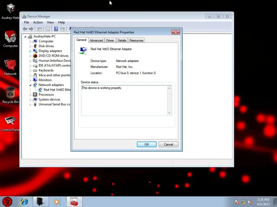The width and height of the screenshot is (277, 207).
Task: Open the Help menu
Action: (61, 22)
